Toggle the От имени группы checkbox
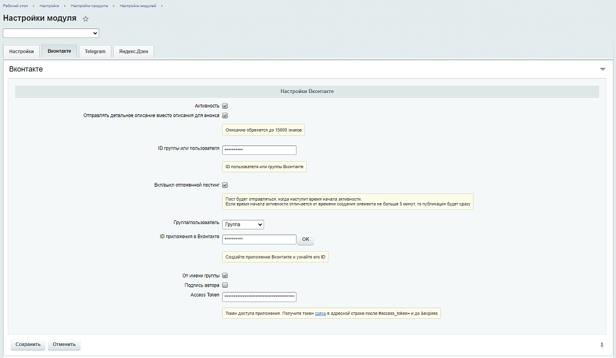The width and height of the screenshot is (616, 358). coord(225,276)
